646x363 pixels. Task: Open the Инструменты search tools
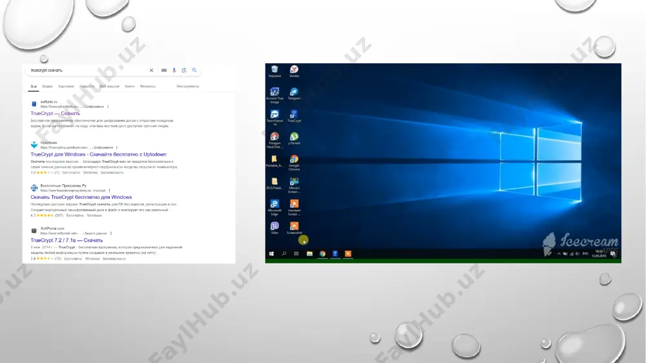(187, 87)
